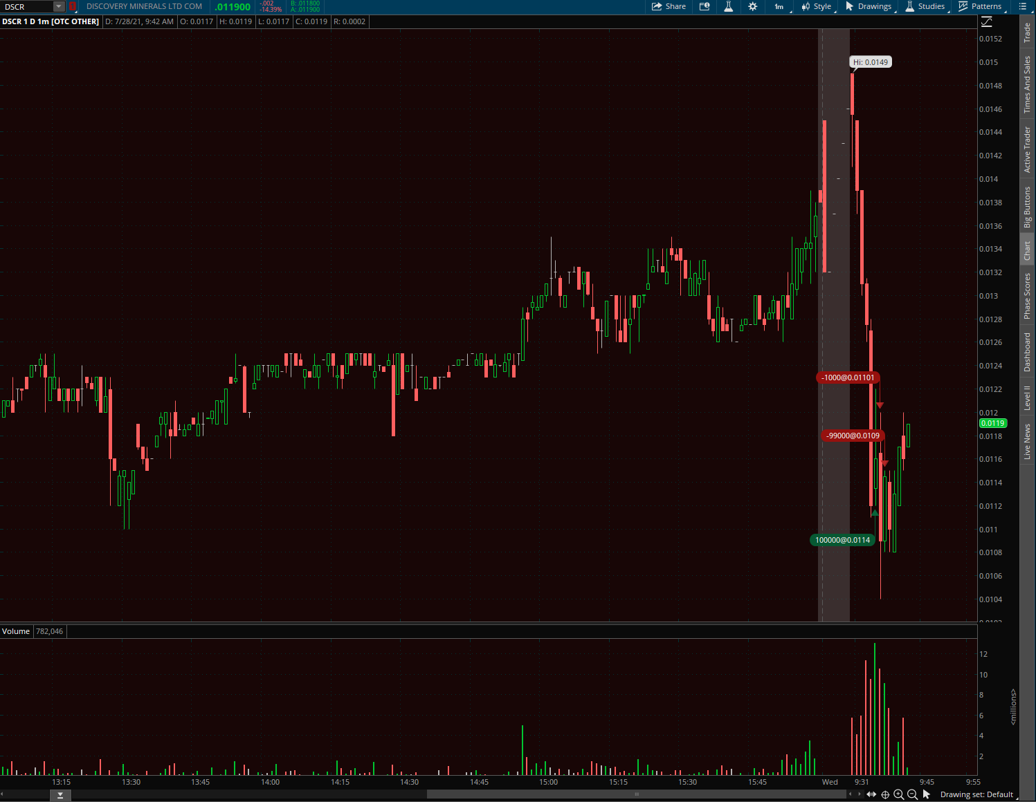Open the Style menu
This screenshot has height=802, width=1036.
pos(817,7)
